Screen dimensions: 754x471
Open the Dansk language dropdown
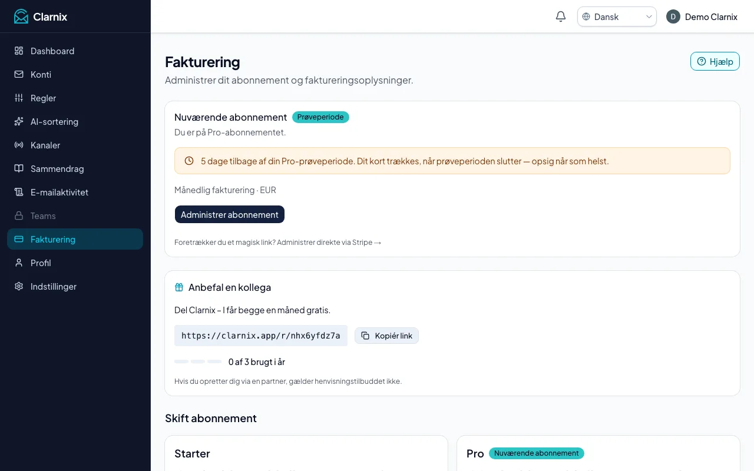pyautogui.click(x=617, y=16)
